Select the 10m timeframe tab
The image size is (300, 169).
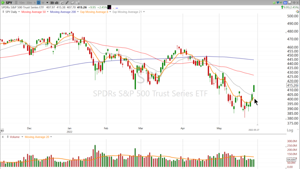[22, 3]
